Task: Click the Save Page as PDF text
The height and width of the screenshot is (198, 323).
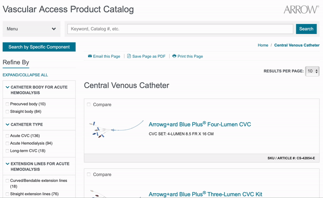Action: point(149,56)
